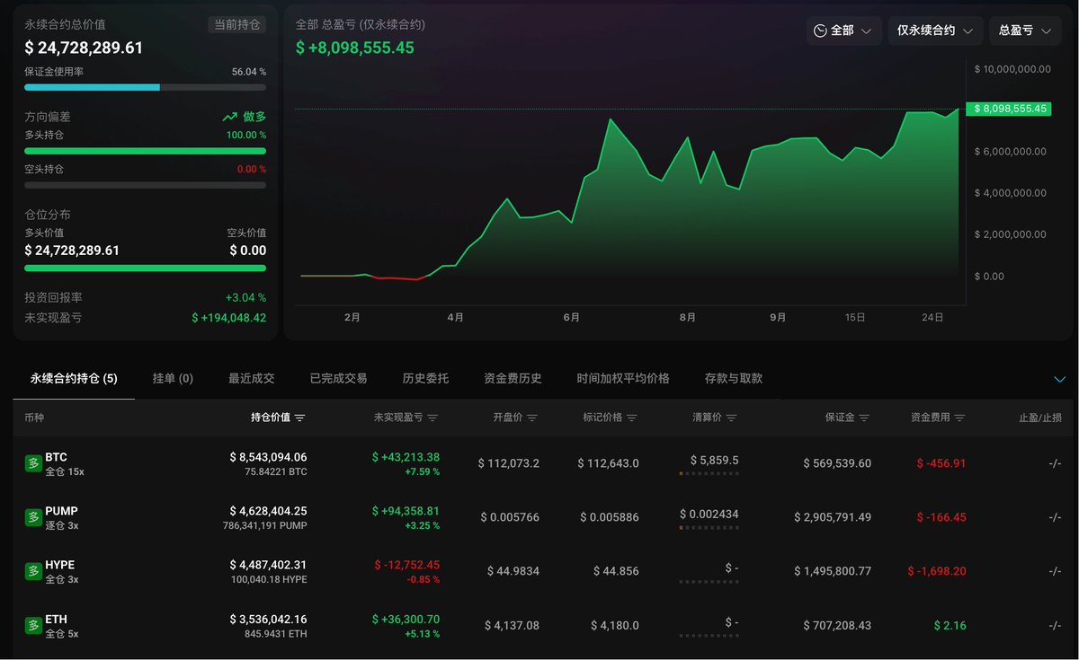Click the PUMP 止盈/止损 value
1079x660 pixels.
1055,517
